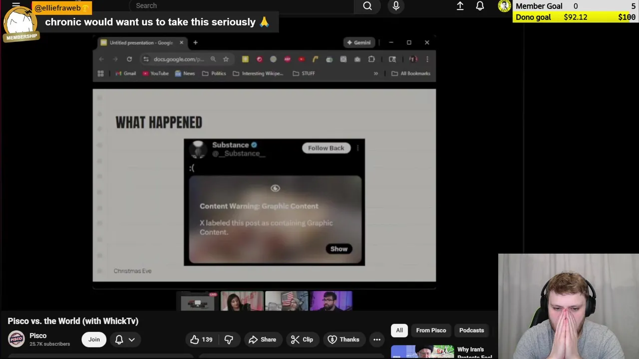Image resolution: width=639 pixels, height=359 pixels.
Task: Click Show on the graphic content warning
Action: [339, 249]
